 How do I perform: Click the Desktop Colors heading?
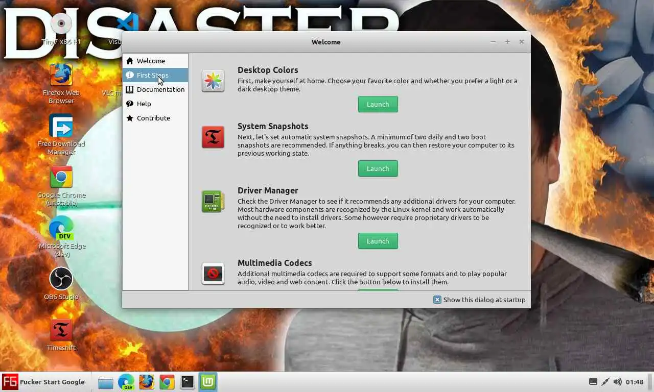(268, 70)
